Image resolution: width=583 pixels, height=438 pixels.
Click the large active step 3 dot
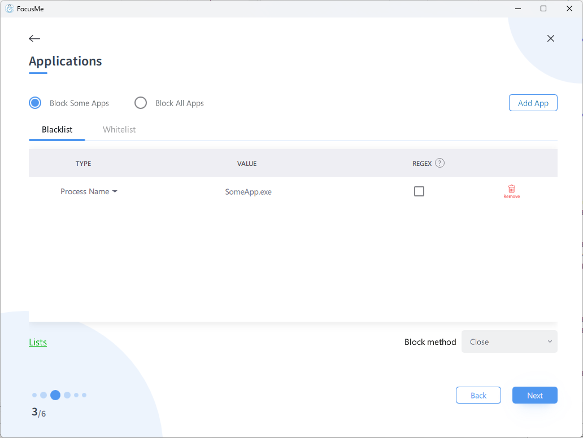point(55,395)
